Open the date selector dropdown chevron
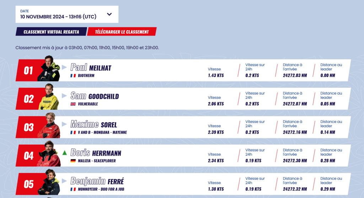The width and height of the screenshot is (364, 198). (x=109, y=14)
